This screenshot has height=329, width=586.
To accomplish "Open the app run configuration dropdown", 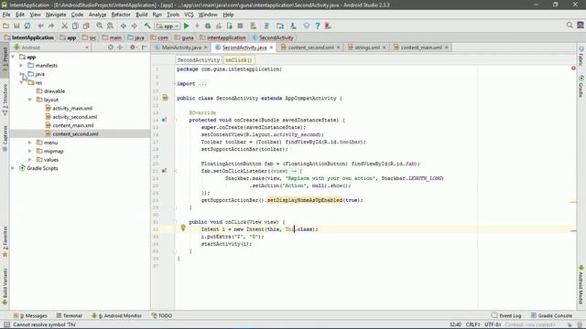I will [x=168, y=27].
